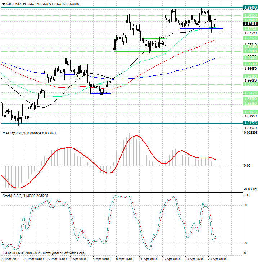Image resolution: width=258 pixels, height=262 pixels.
Task: Click the 4 Apr 00:00 time label
Action: pyautogui.click(x=102, y=259)
